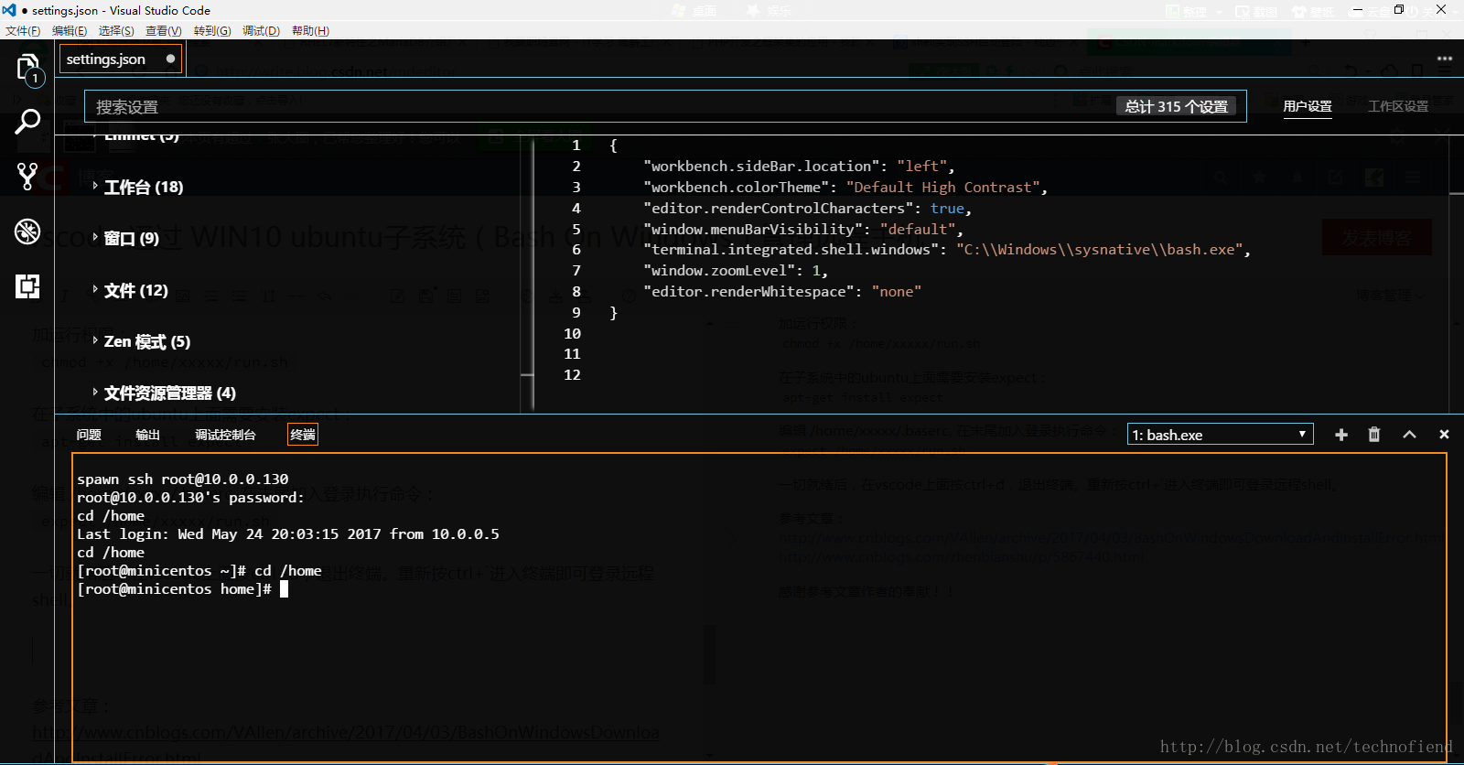Click the 搜索设置 search input field
The image size is (1464, 765).
[x=595, y=106]
